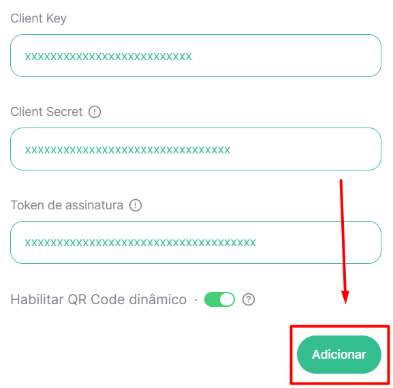Click the masked x text in Token field
393x388 pixels.
tap(140, 243)
